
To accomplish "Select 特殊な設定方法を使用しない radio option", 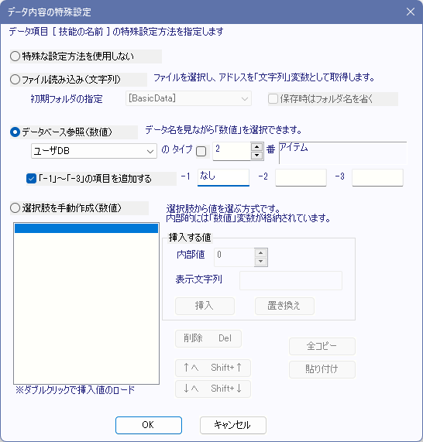I will click(x=15, y=57).
